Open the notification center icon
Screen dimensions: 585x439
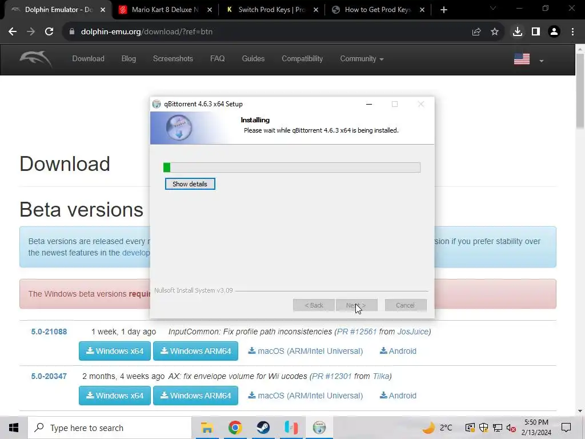point(566,428)
